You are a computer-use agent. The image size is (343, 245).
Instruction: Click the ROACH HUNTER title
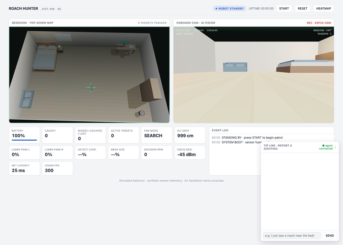pyautogui.click(x=24, y=9)
